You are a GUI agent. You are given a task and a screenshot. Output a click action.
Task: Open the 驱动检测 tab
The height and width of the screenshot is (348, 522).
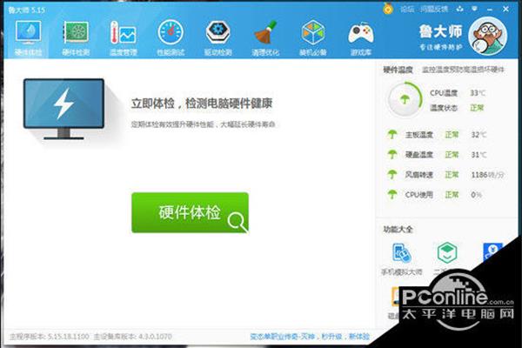click(x=217, y=37)
